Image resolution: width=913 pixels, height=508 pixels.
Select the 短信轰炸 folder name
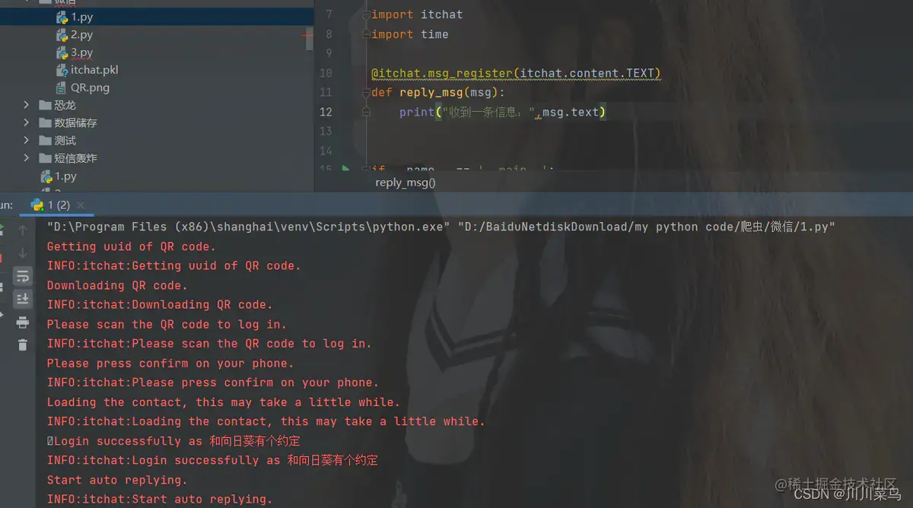pos(75,158)
